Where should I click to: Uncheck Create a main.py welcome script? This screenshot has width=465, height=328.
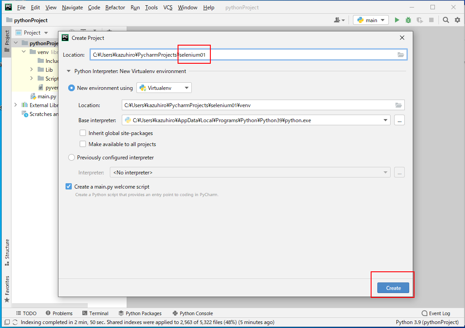[x=69, y=186]
